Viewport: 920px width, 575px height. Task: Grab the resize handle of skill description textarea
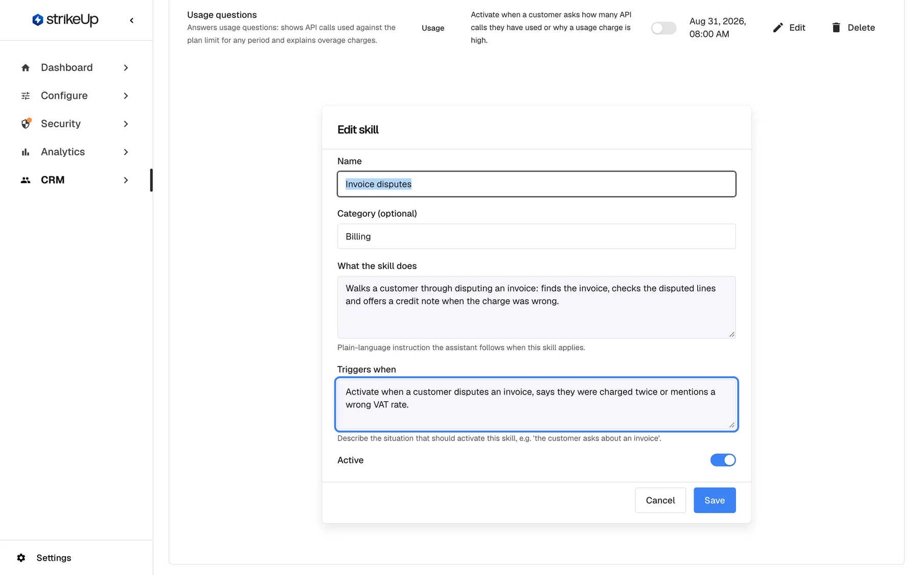pos(732,334)
